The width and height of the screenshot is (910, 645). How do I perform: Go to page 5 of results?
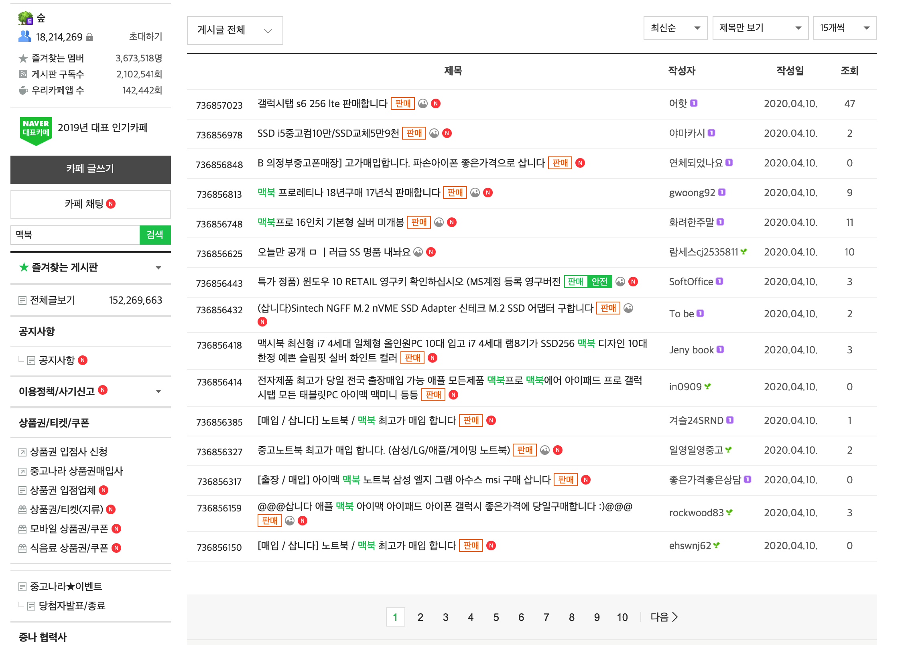pyautogui.click(x=496, y=617)
